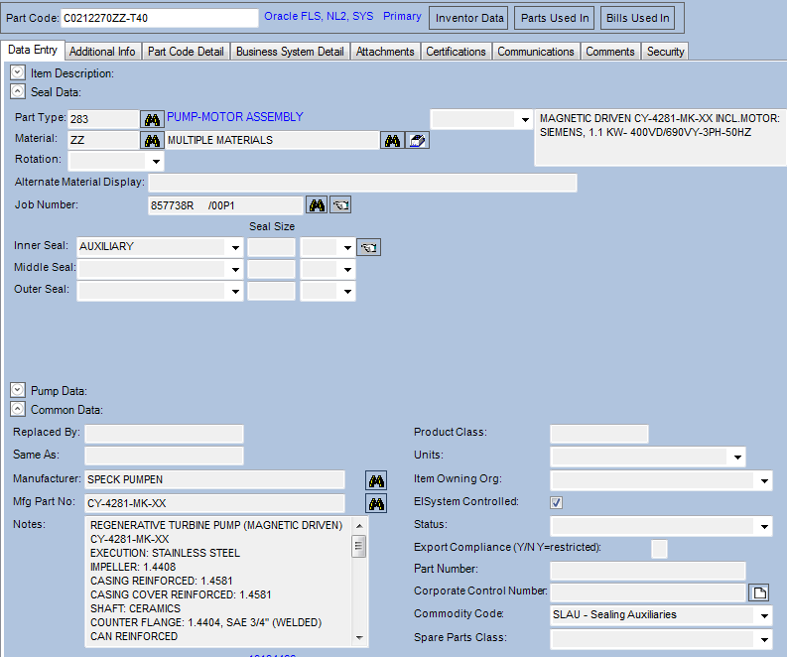Open Middle Seal size unit dropdown
787x657 pixels.
pos(347,270)
